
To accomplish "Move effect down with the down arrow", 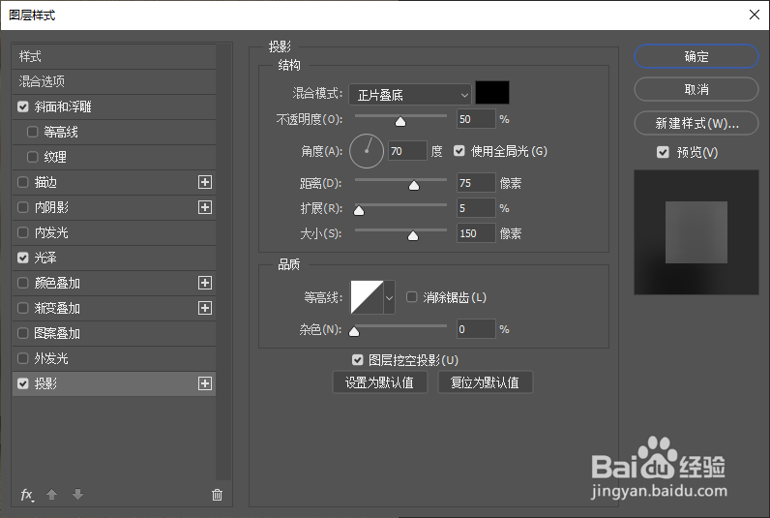I will 77,494.
